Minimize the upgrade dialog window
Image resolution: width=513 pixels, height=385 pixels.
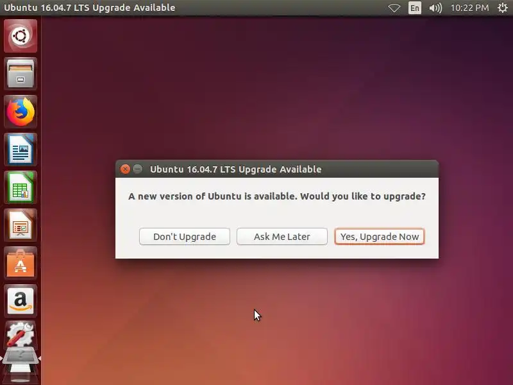click(138, 169)
